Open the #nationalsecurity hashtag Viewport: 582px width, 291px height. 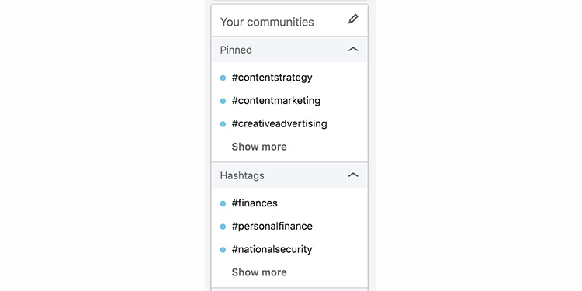(x=272, y=249)
